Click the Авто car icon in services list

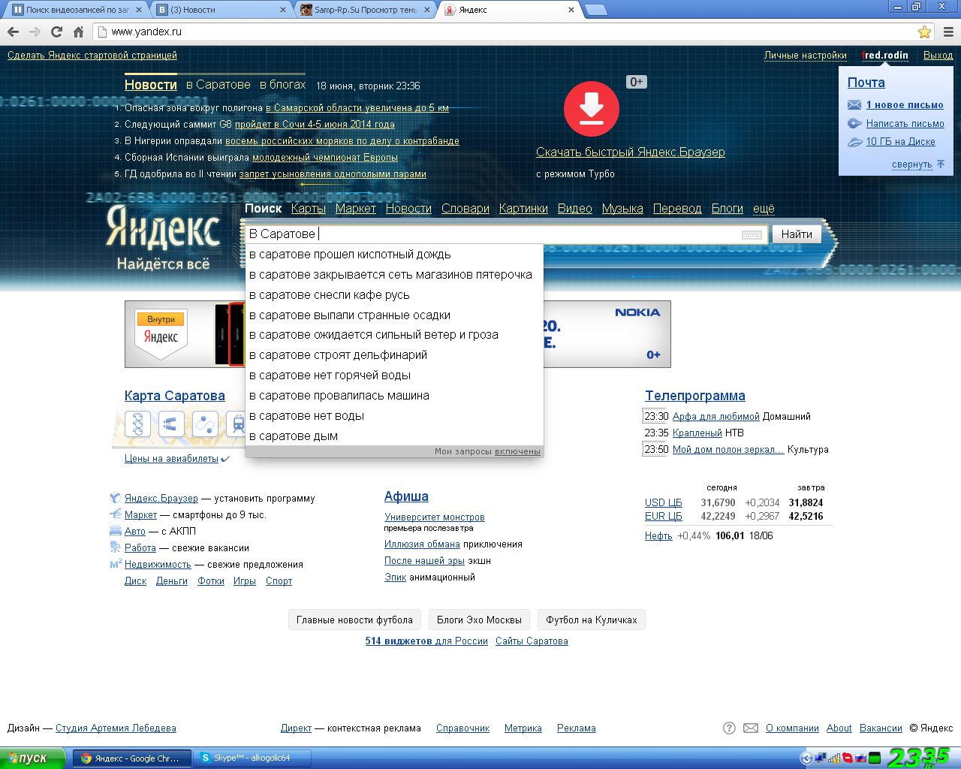(115, 531)
